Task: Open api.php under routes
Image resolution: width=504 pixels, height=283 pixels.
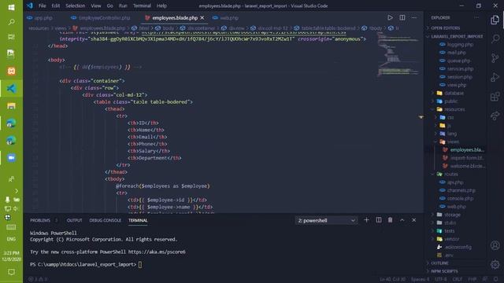Action: pos(456,182)
